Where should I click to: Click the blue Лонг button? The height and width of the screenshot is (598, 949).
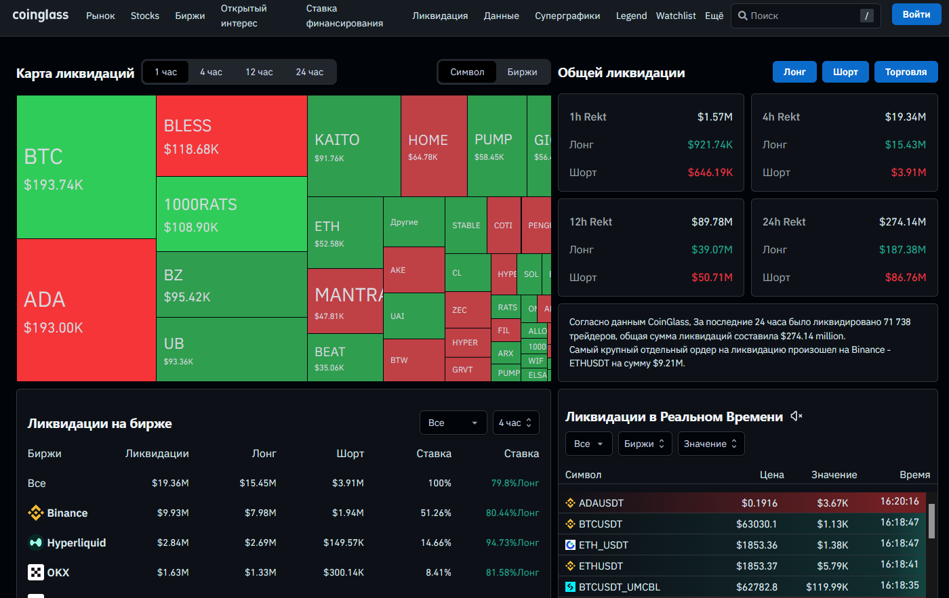795,72
